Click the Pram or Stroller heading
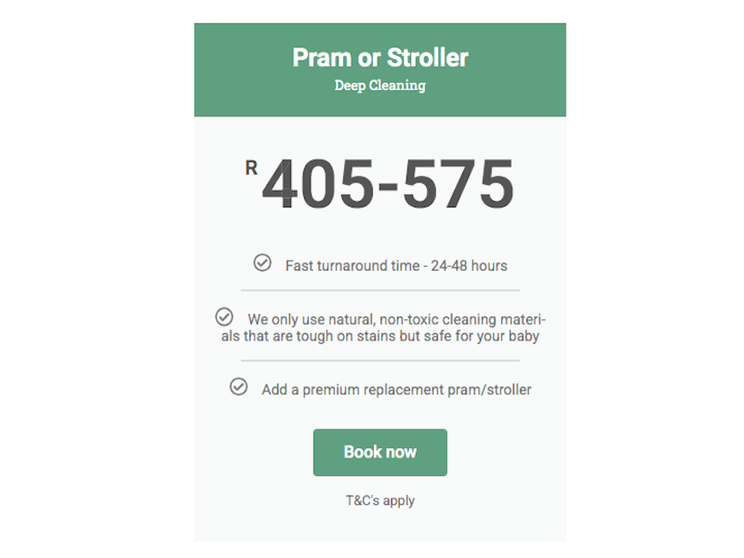This screenshot has height=558, width=744. (x=380, y=58)
